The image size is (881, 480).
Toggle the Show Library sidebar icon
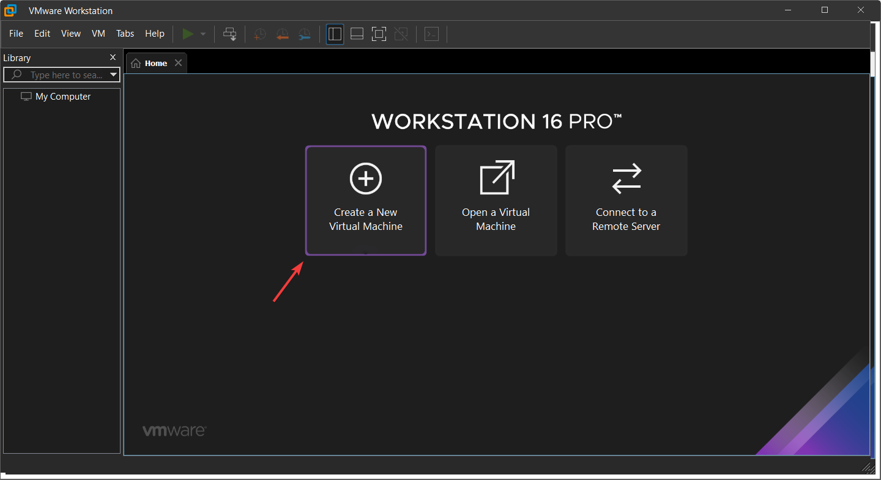(335, 34)
